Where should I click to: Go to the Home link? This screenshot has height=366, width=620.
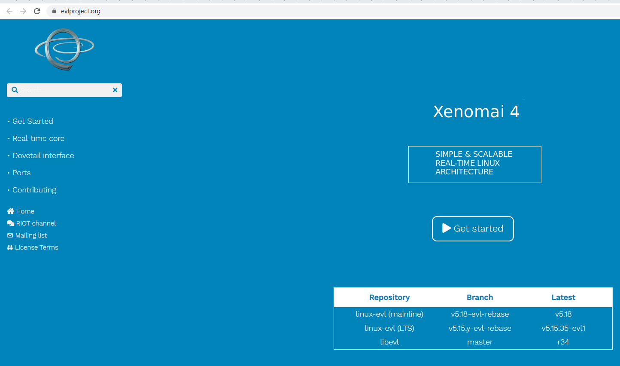pyautogui.click(x=25, y=211)
